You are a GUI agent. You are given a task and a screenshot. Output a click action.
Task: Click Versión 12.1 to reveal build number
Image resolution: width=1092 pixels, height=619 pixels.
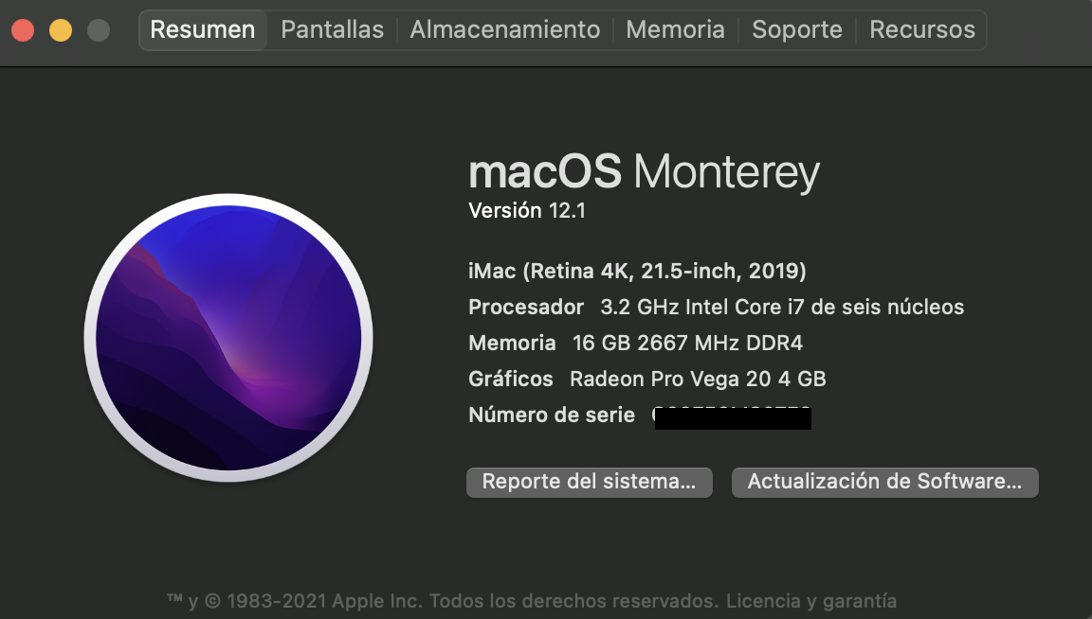coord(527,211)
